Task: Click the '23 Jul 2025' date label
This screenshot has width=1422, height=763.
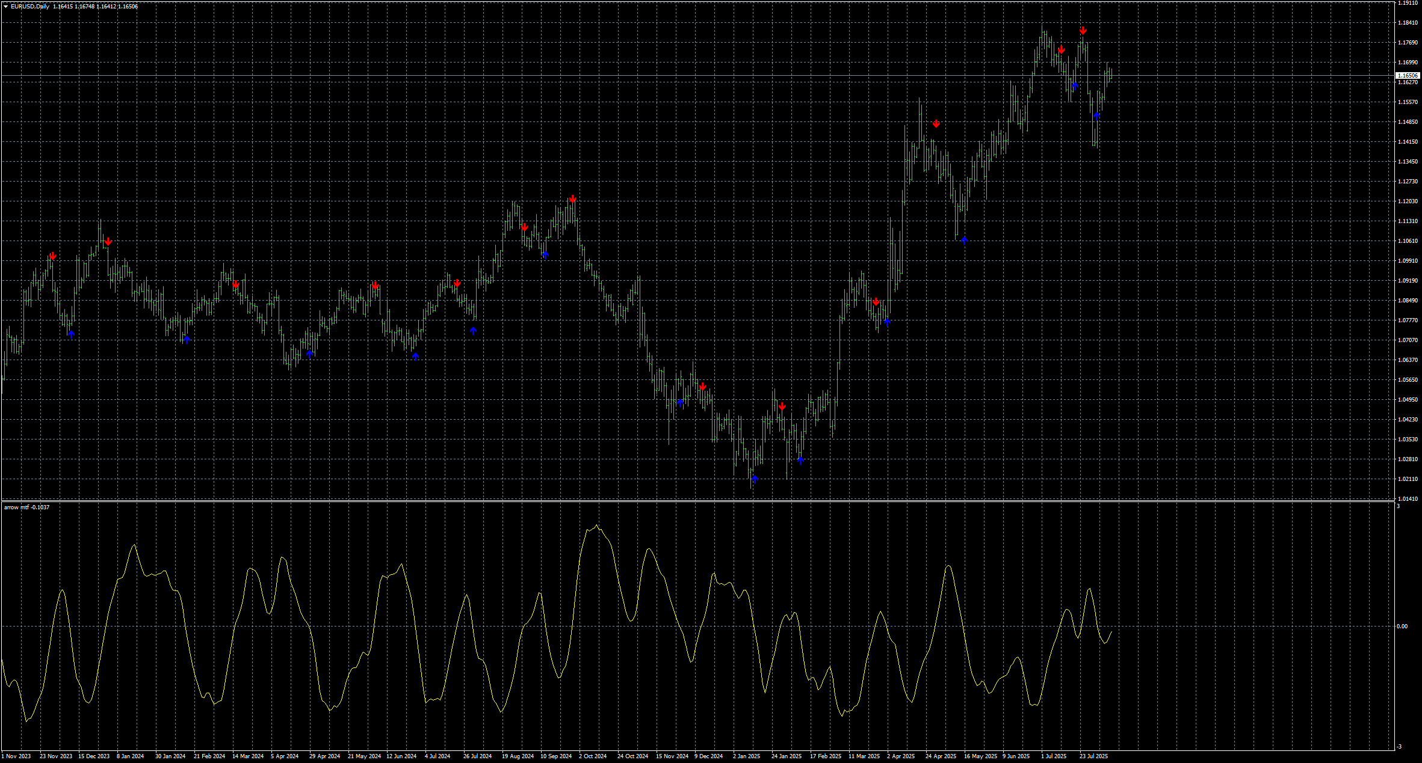Action: (x=1094, y=756)
